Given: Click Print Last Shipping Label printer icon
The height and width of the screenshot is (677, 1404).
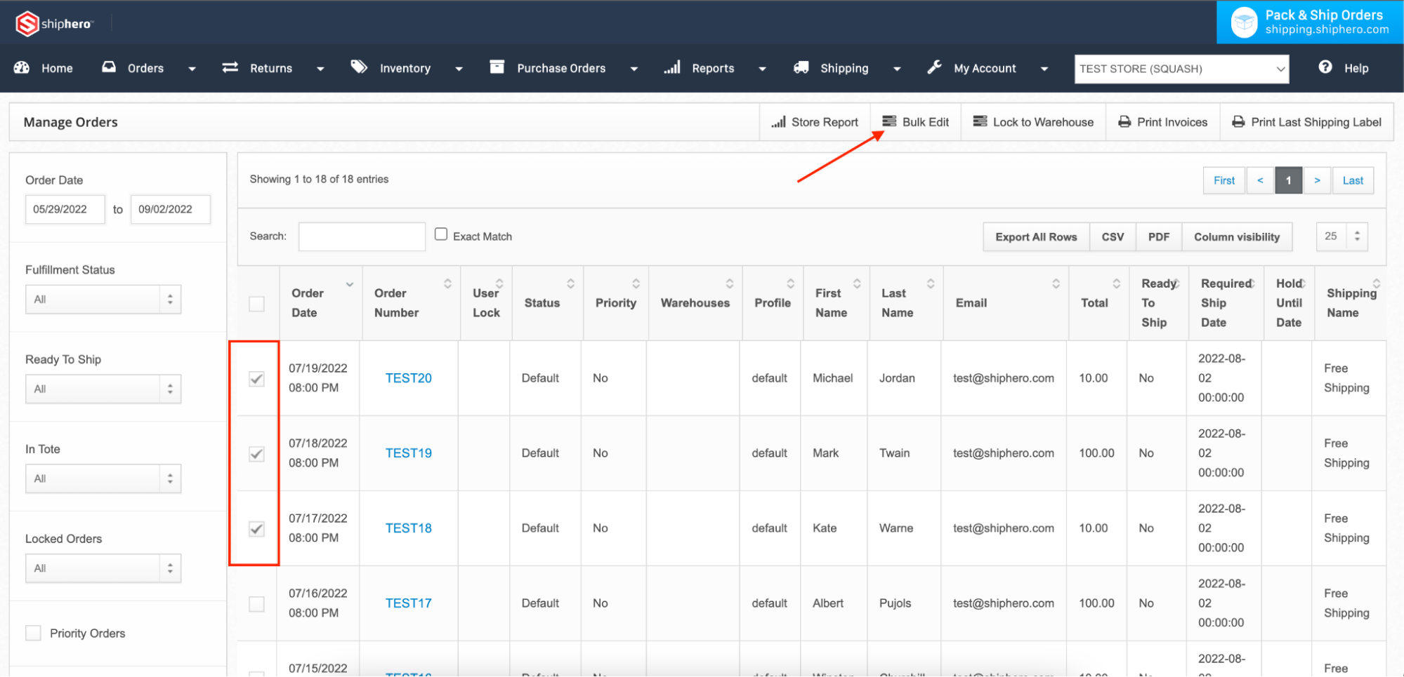Looking at the screenshot, I should (x=1238, y=122).
